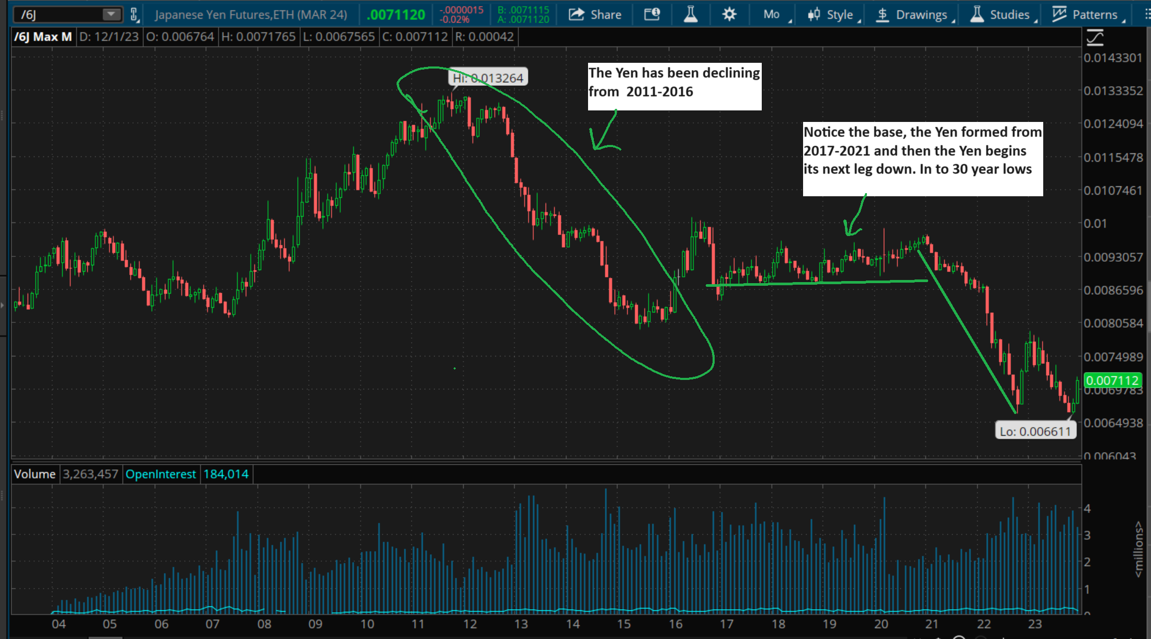Open the Style menu

(x=839, y=15)
